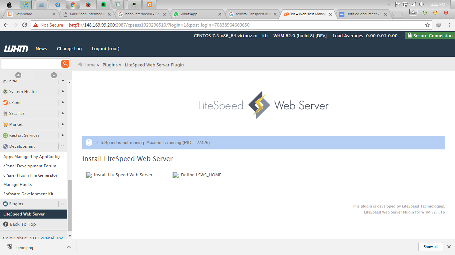Select LiteSpeed Web Server sidebar item

click(x=34, y=214)
